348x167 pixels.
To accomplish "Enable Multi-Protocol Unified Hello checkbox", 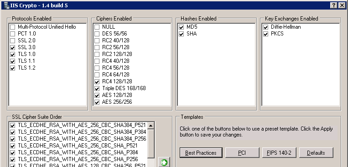I will click(x=13, y=27).
